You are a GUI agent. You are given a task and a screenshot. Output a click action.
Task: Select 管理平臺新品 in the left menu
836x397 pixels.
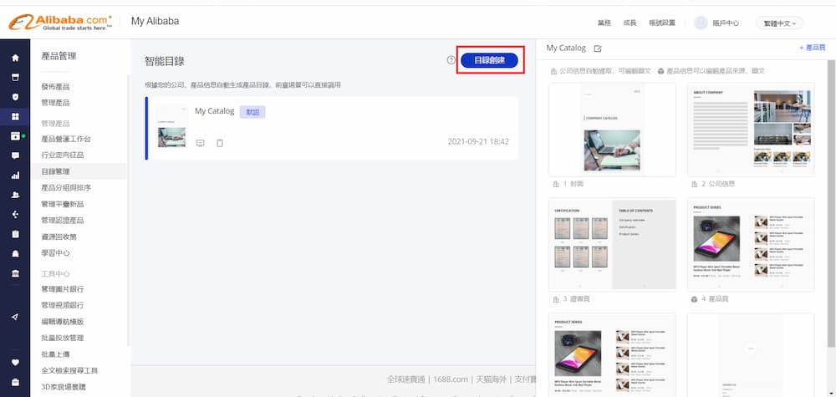point(63,204)
